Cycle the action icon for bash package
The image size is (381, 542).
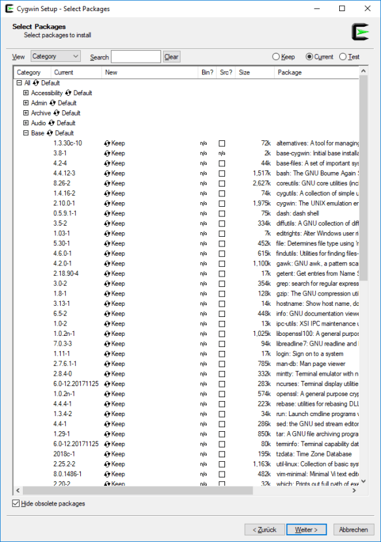tap(107, 173)
